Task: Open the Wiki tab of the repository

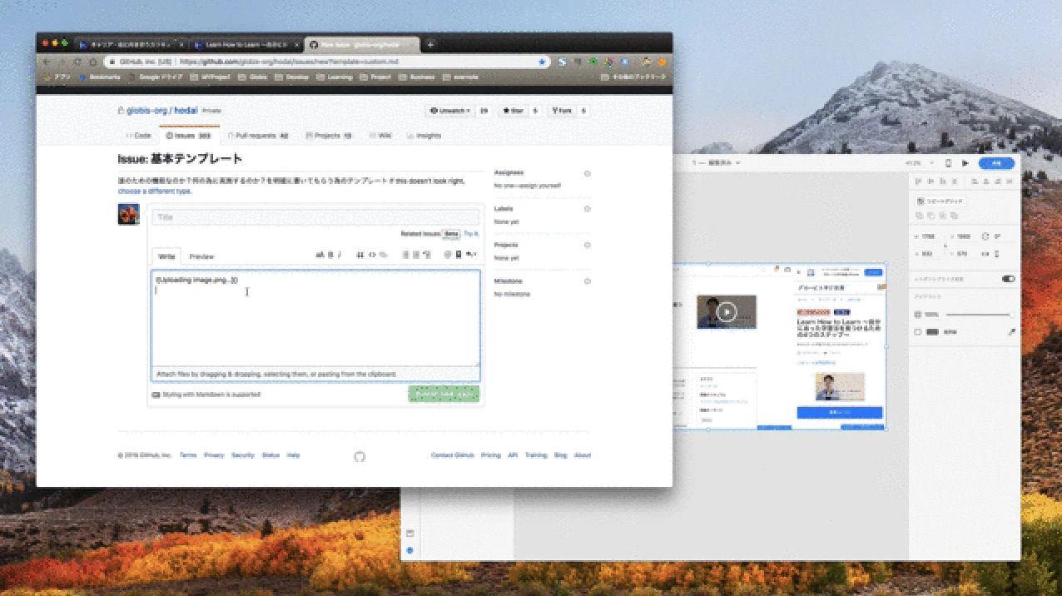Action: [380, 136]
